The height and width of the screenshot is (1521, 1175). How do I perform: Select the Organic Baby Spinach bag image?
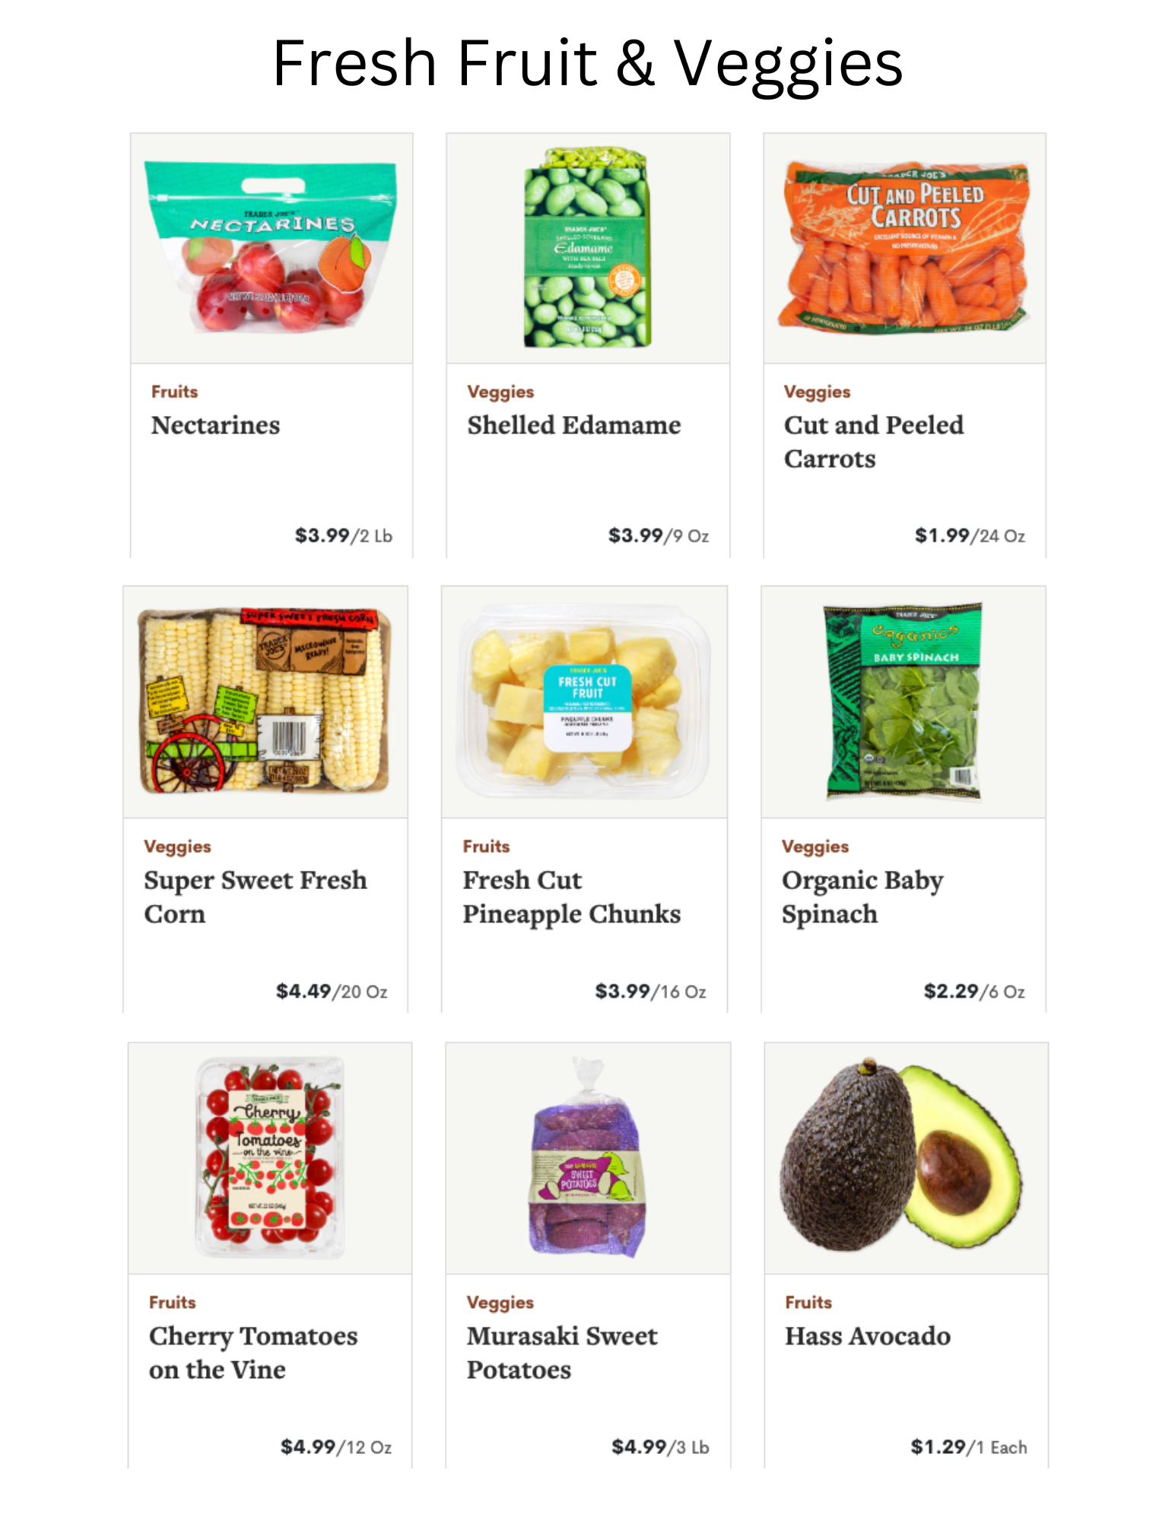903,701
